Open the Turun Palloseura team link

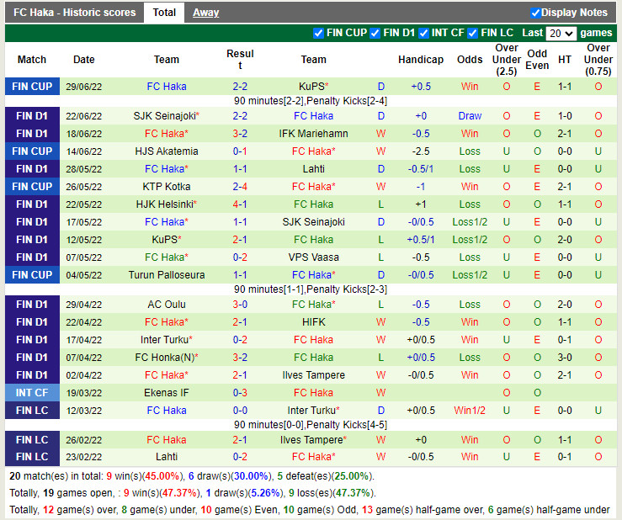[x=167, y=275]
